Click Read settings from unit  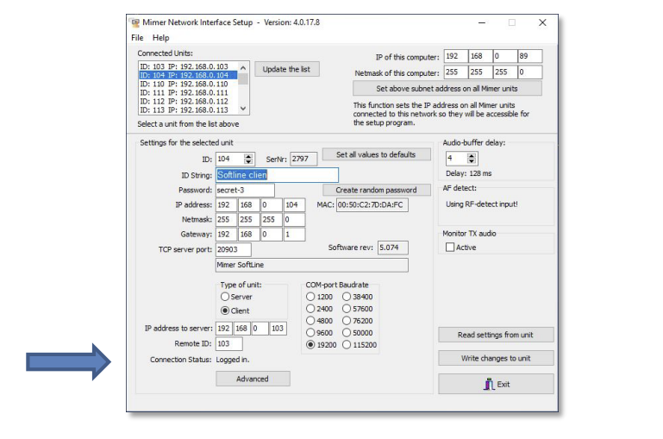[x=496, y=335]
